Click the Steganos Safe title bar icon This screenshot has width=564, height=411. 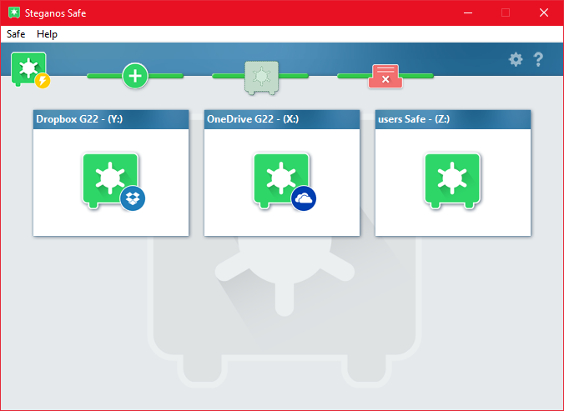click(x=13, y=13)
